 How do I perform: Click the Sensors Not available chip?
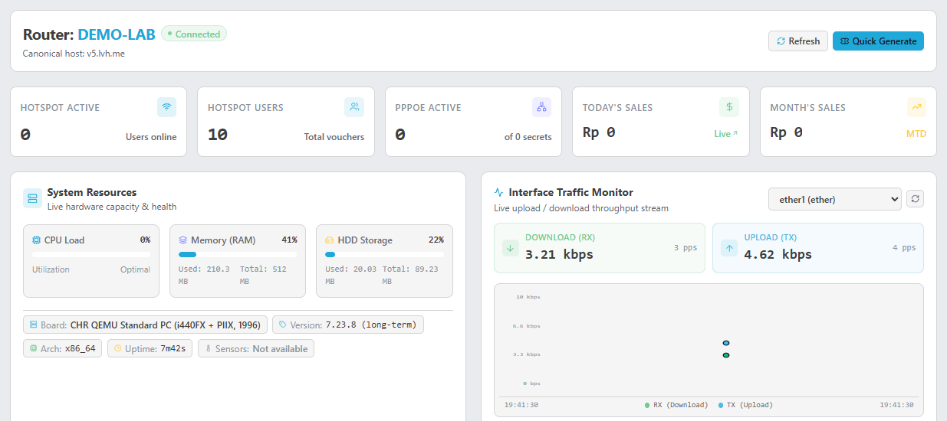click(256, 349)
